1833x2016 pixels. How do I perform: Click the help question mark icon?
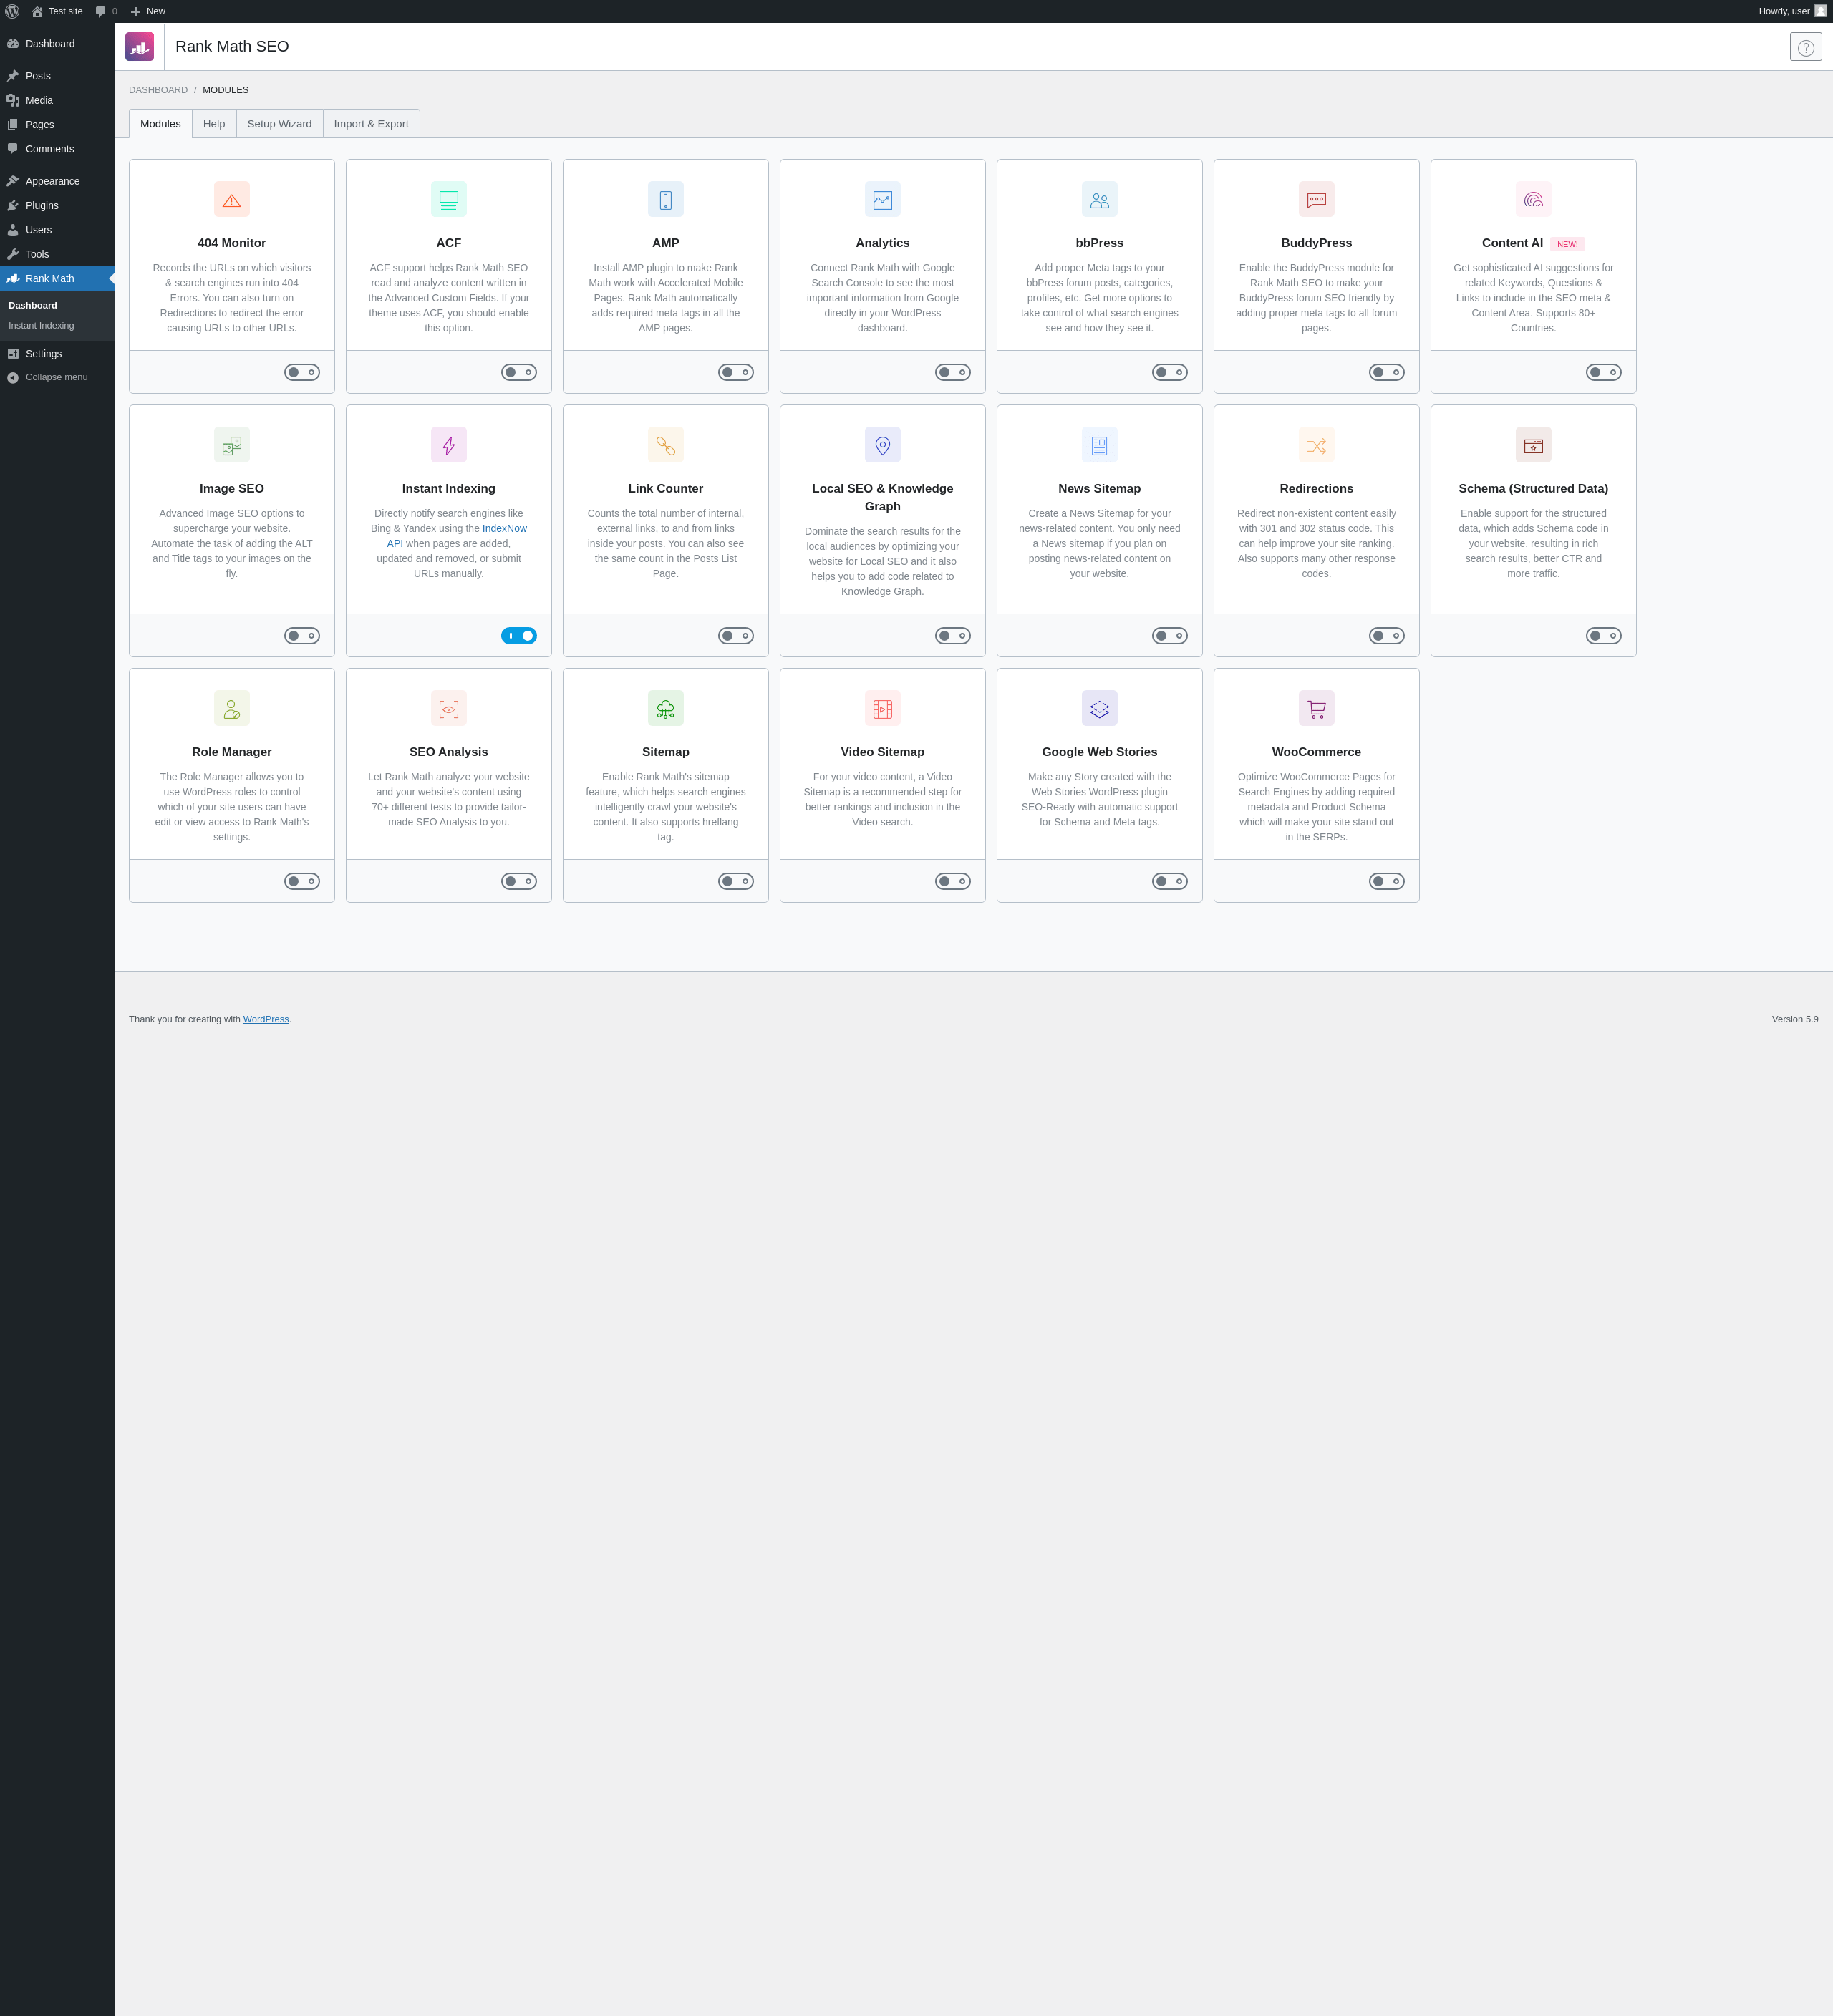point(1805,47)
